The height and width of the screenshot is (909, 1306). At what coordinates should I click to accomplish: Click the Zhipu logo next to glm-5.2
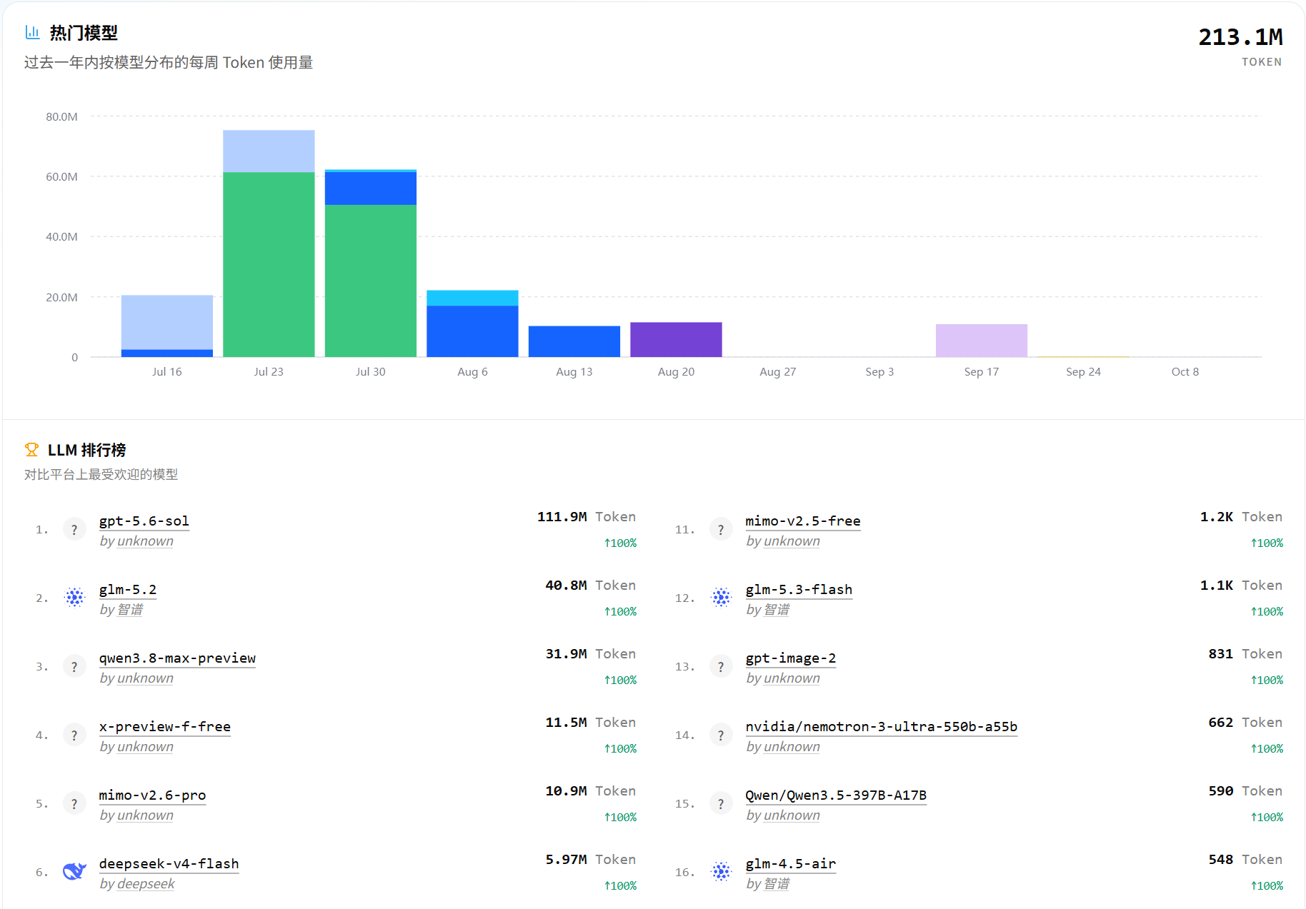[74, 598]
